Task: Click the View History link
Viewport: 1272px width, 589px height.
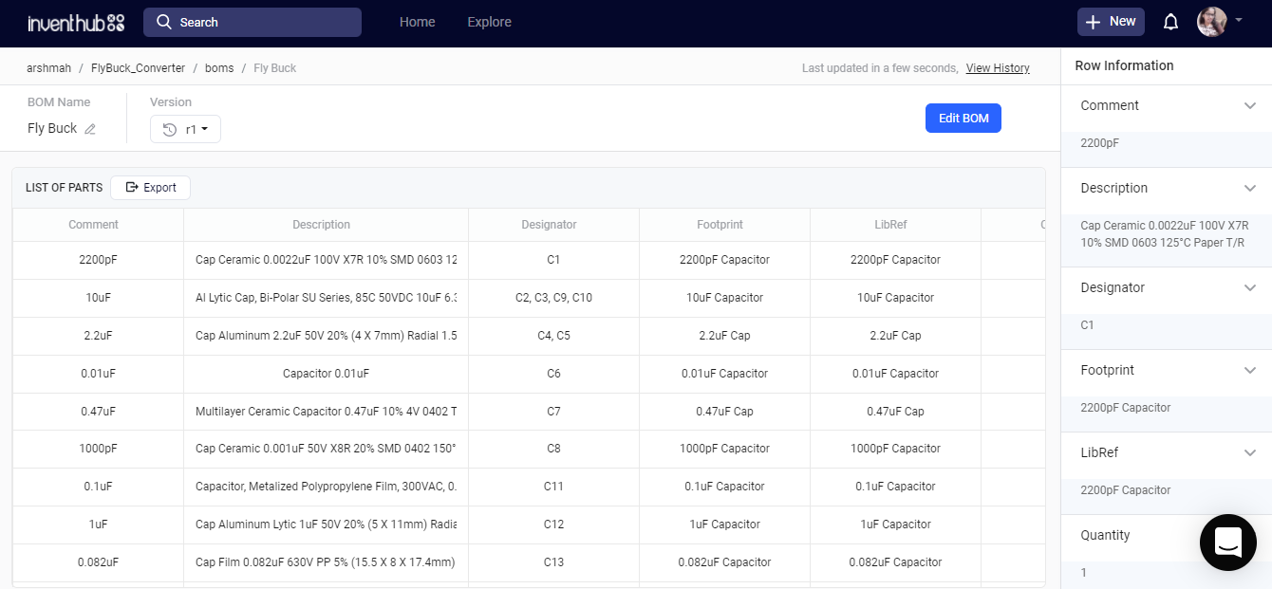Action: 998,68
